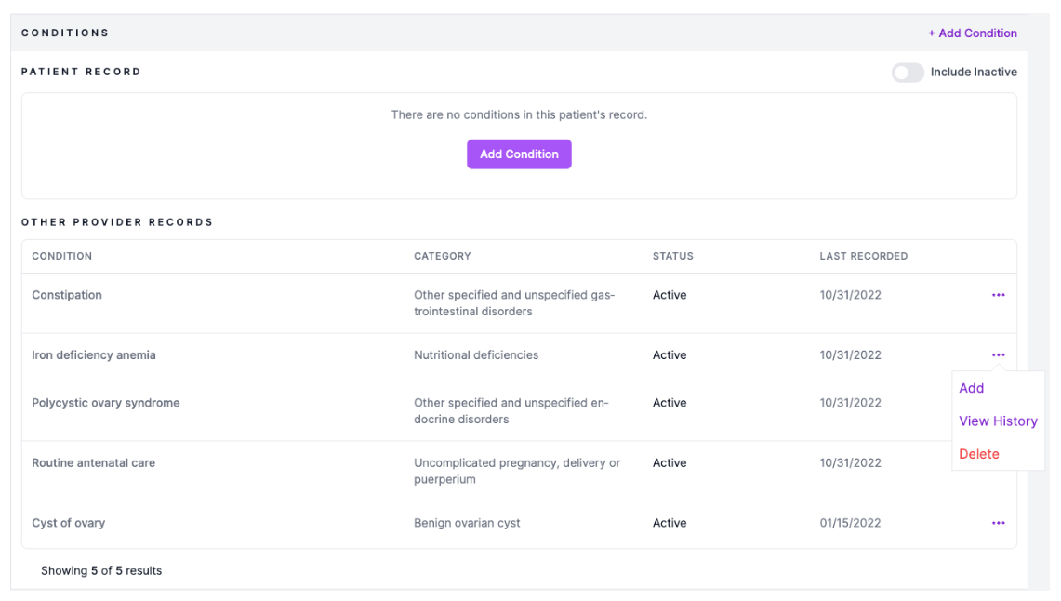Click the Status column header
This screenshot has width=1061, height=601.
tap(672, 256)
